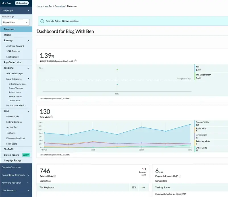Screen dimensions: 228x197
Task: Open Spam Score
Action: [x=12, y=144]
